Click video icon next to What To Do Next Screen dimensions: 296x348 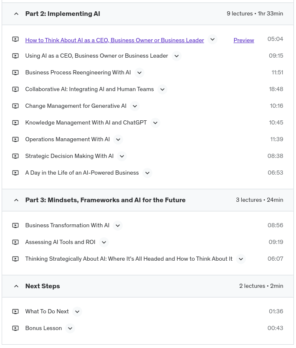[15, 312]
